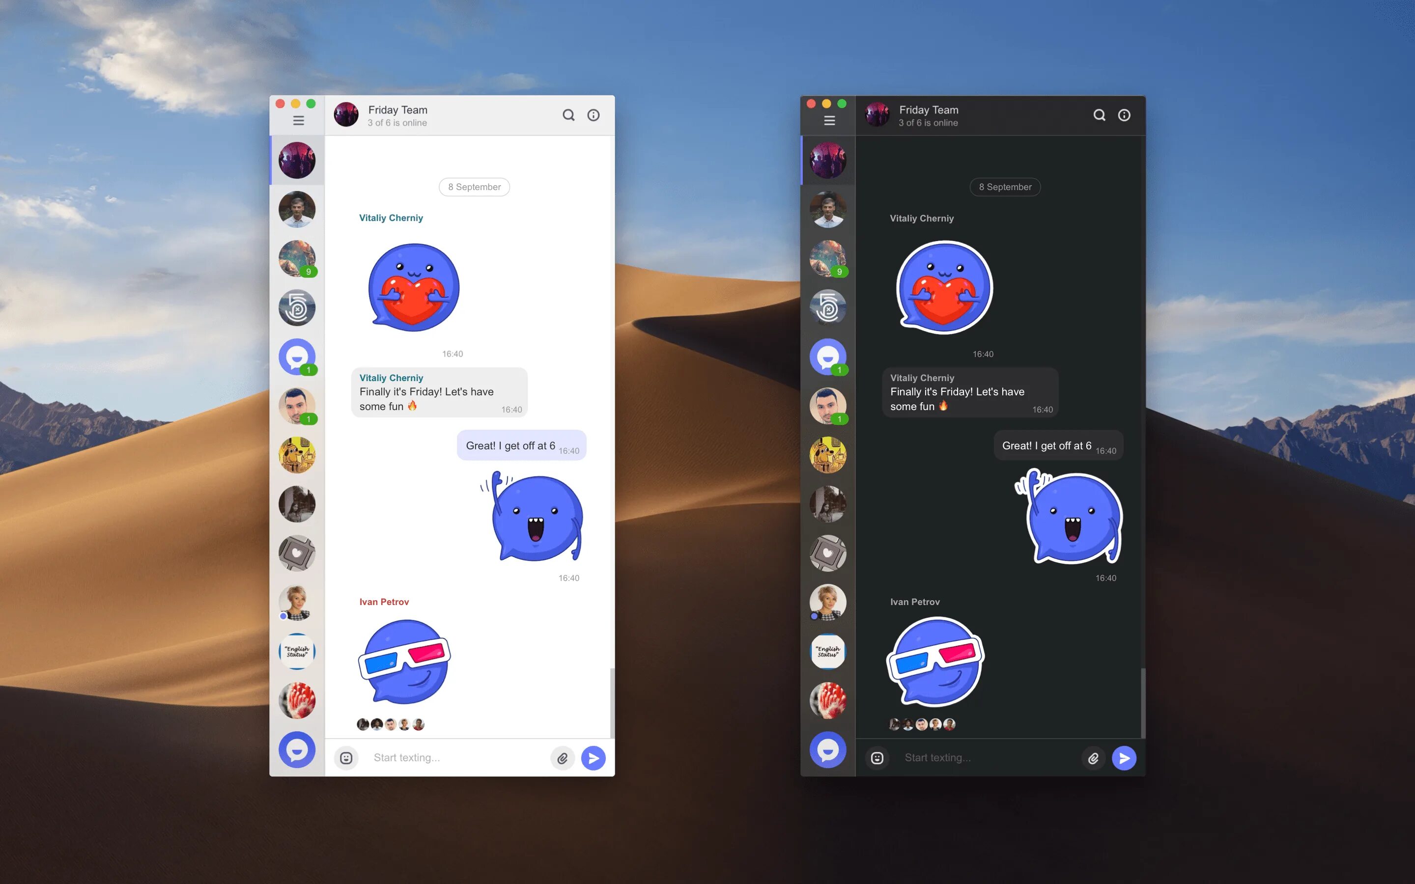The image size is (1415, 884).
Task: Open the 8 September date separator
Action: (x=474, y=186)
